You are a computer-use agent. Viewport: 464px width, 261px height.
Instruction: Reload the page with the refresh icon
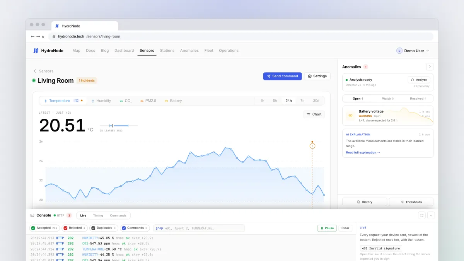43,37
